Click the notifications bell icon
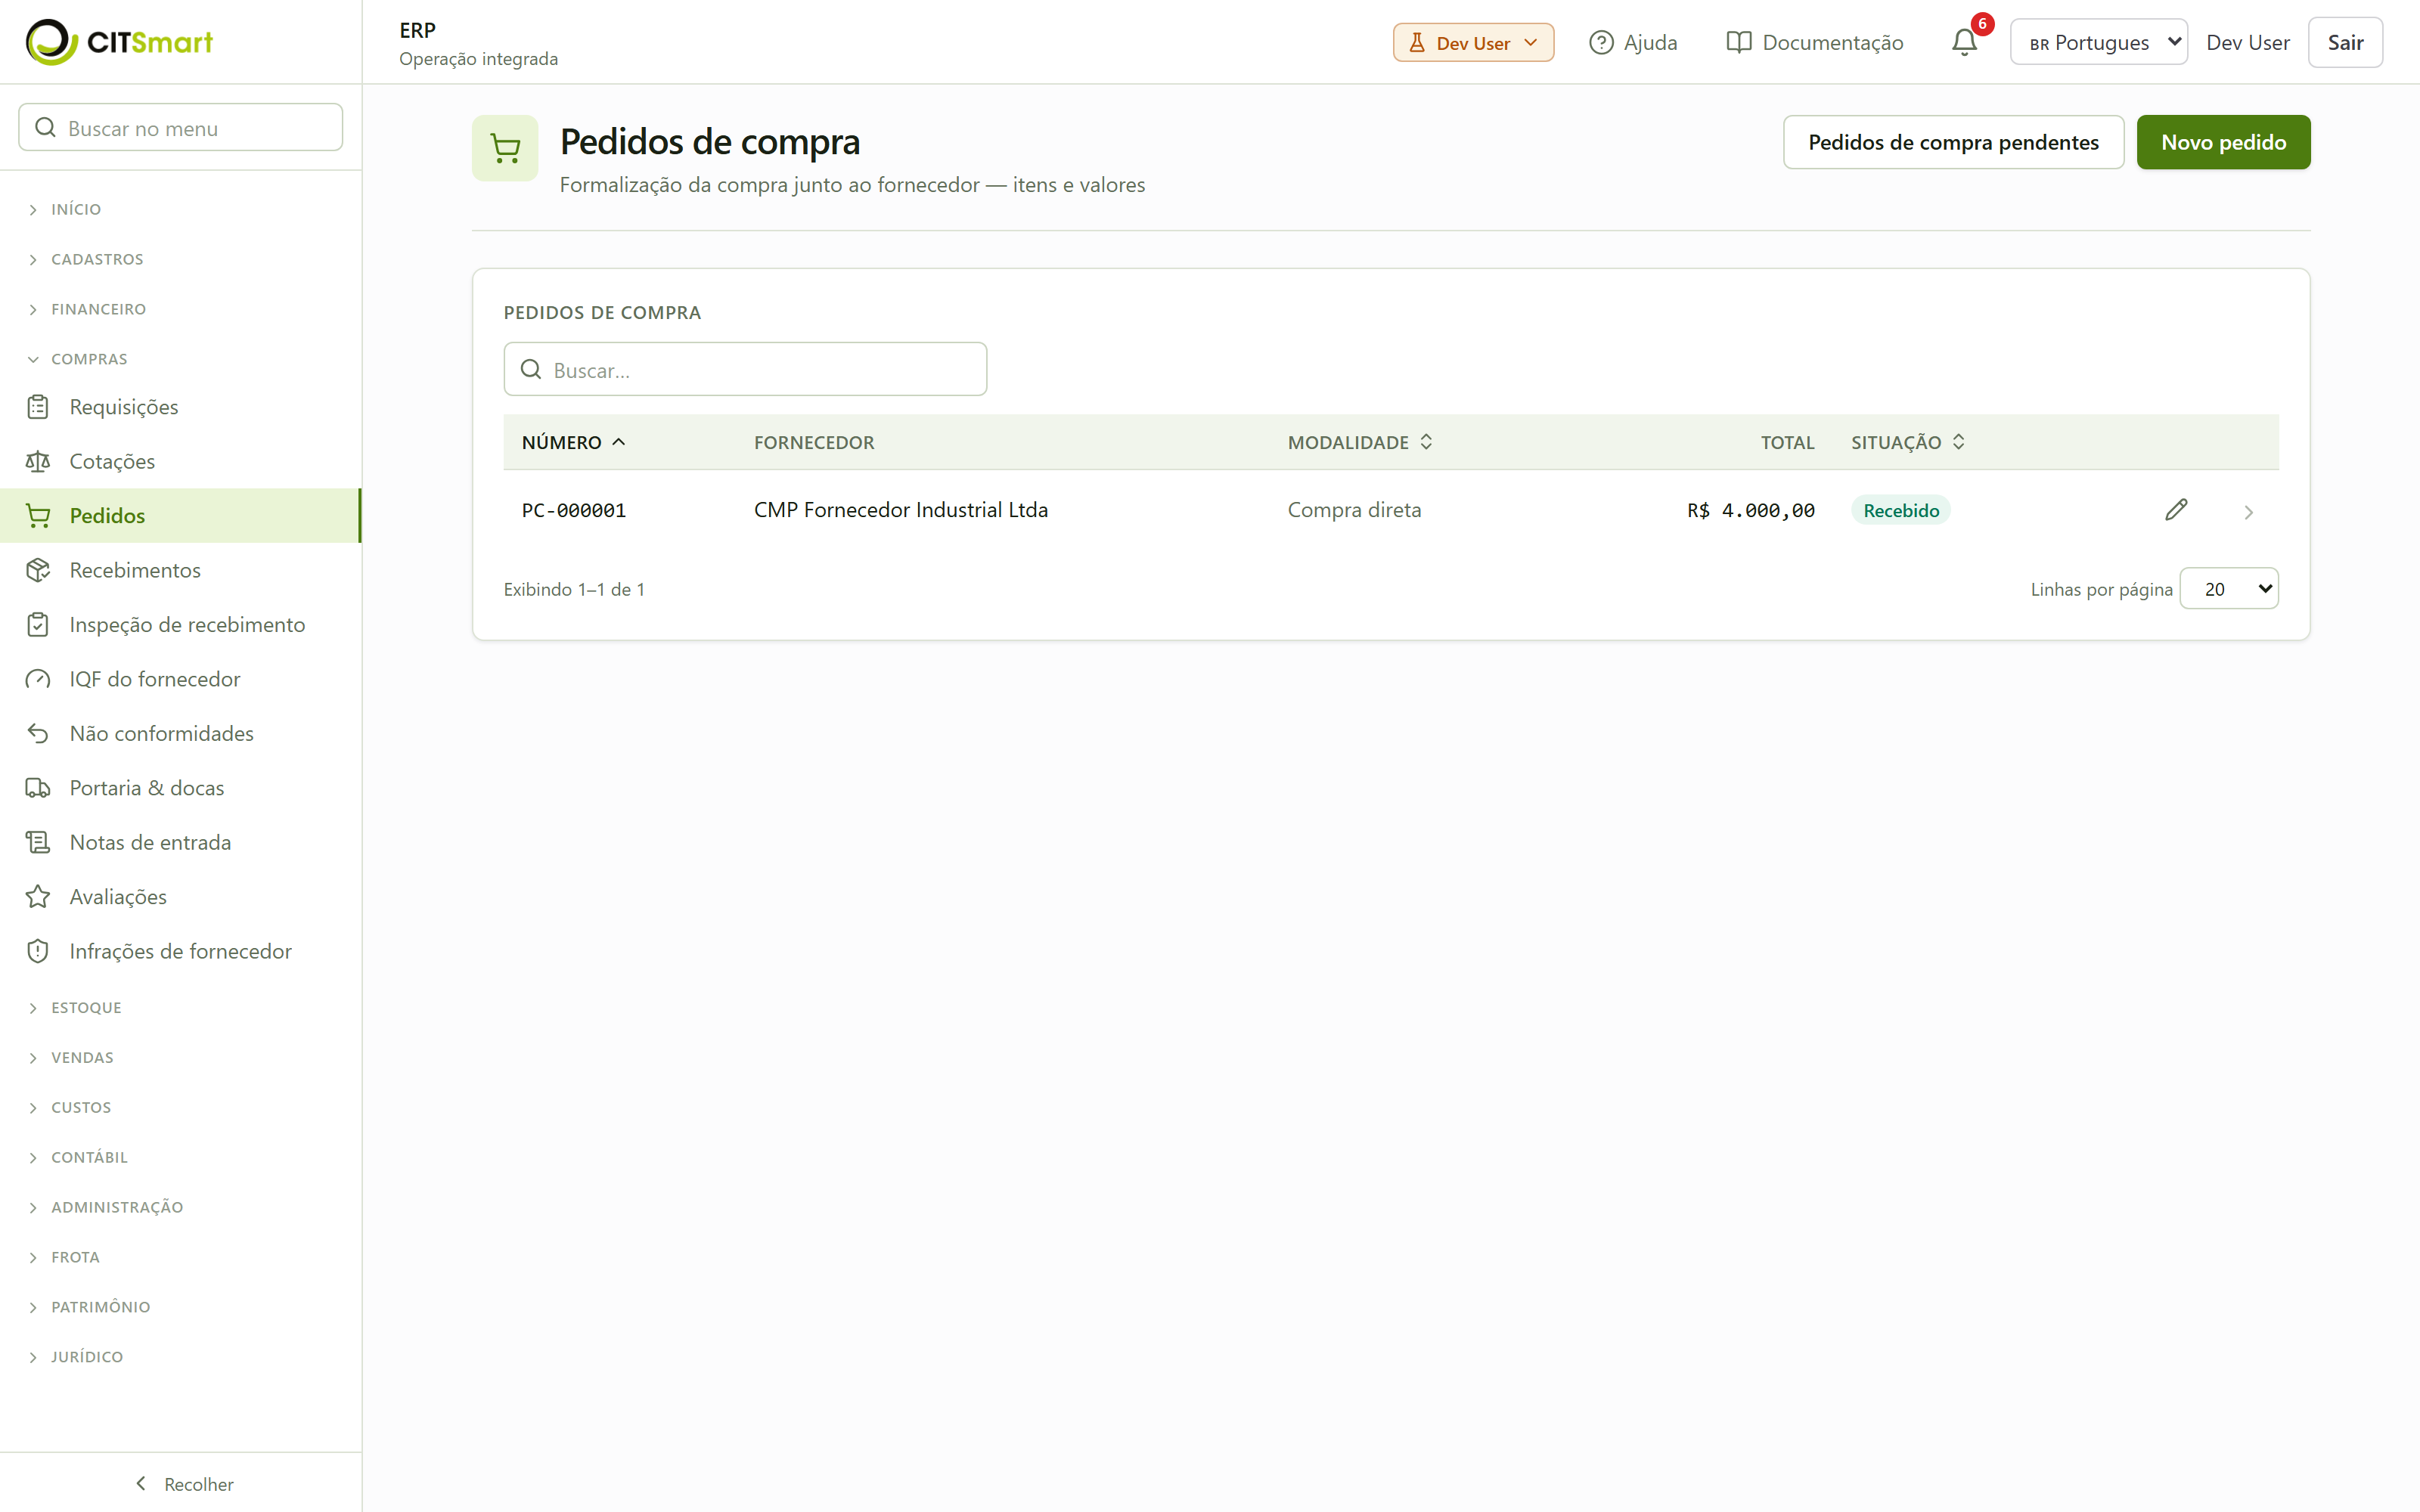 (1964, 42)
